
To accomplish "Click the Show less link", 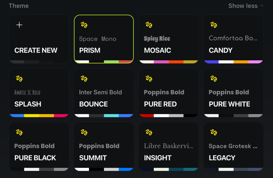I will (243, 5).
